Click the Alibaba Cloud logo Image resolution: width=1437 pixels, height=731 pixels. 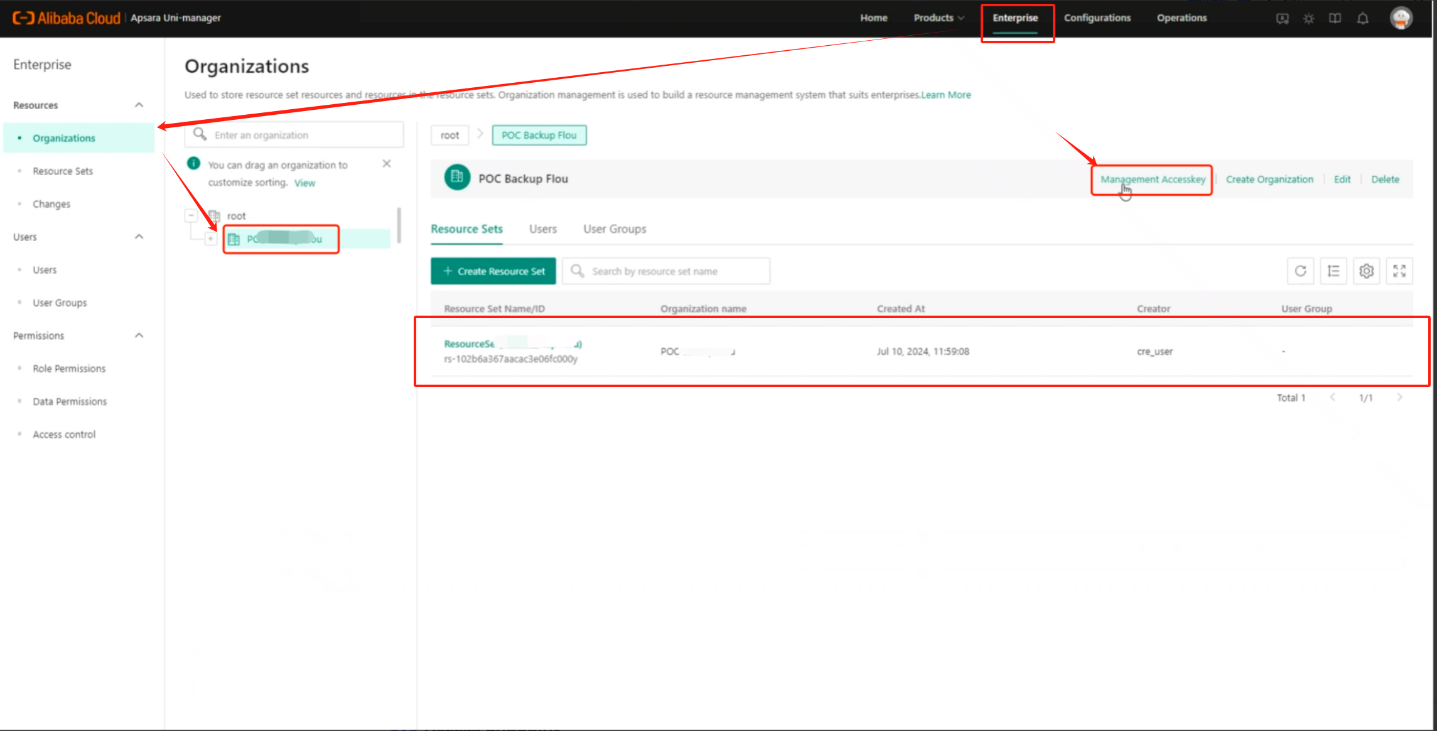point(67,18)
